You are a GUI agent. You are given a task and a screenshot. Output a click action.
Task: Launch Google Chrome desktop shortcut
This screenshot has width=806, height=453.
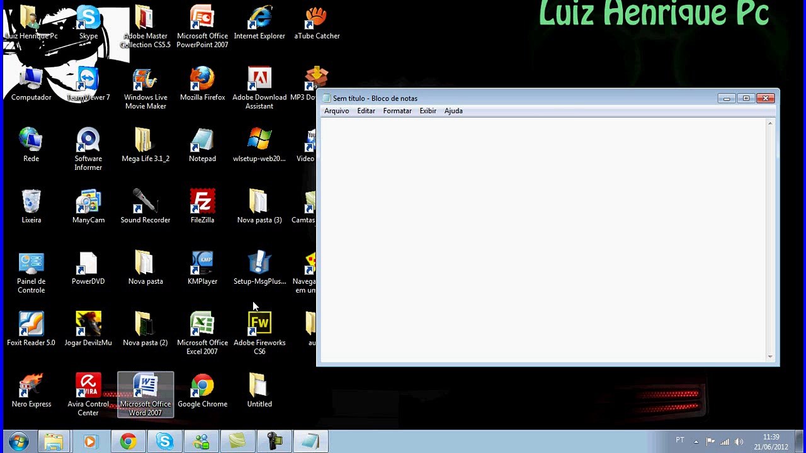(x=202, y=390)
